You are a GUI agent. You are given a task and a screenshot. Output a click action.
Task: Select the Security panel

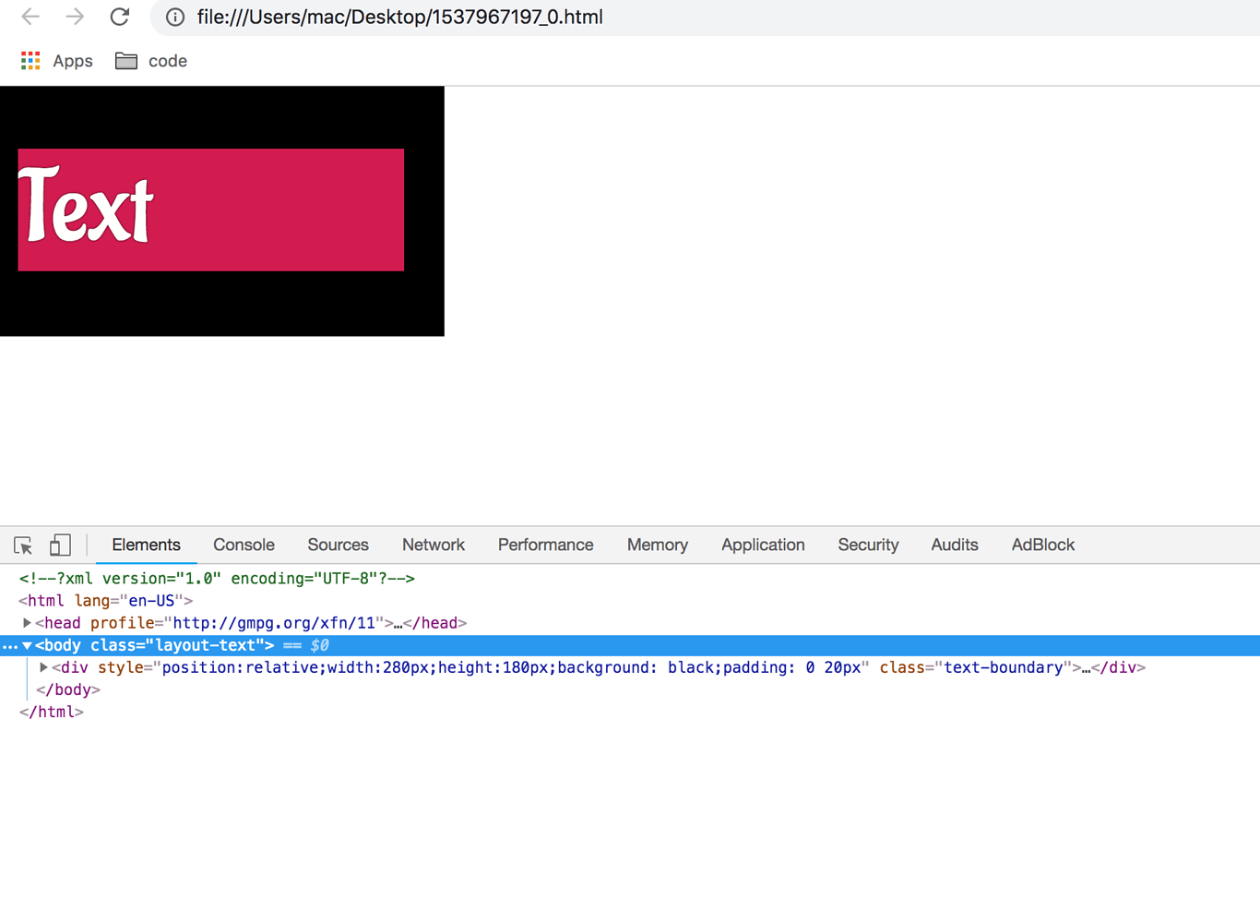(x=867, y=545)
